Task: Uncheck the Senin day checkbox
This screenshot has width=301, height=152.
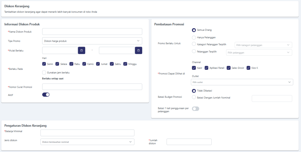Action: point(44,64)
